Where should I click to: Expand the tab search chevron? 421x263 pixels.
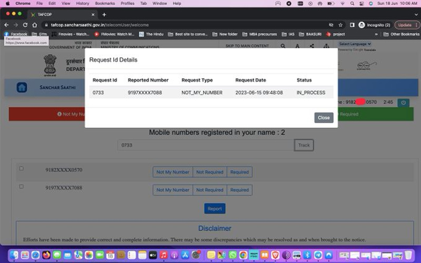[x=416, y=15]
